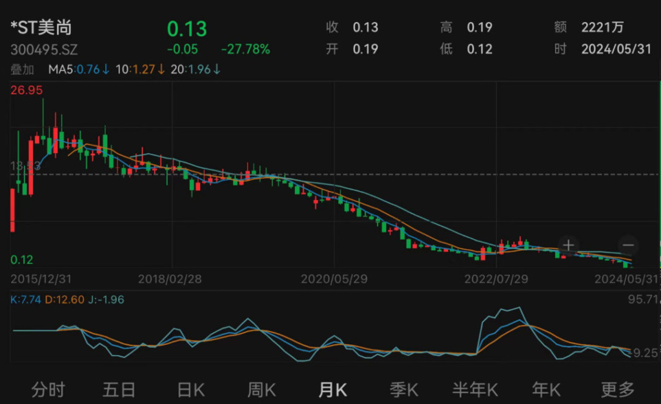Open the 日K daily chart tab

[191, 390]
